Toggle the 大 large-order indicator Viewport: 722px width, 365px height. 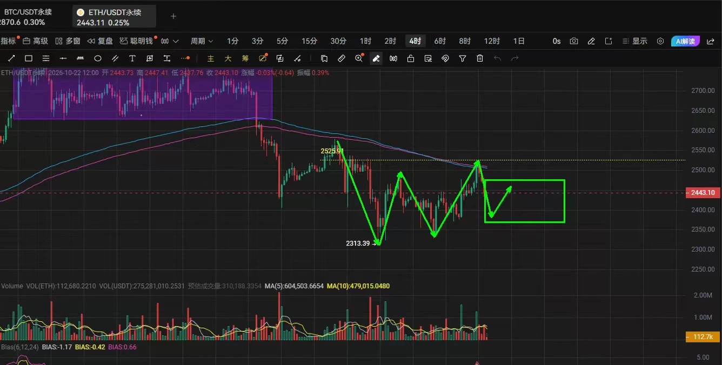(x=228, y=58)
